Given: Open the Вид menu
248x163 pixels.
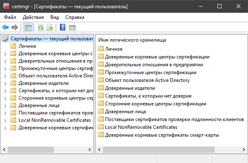Looking at the screenshot, I should coord(55,17).
